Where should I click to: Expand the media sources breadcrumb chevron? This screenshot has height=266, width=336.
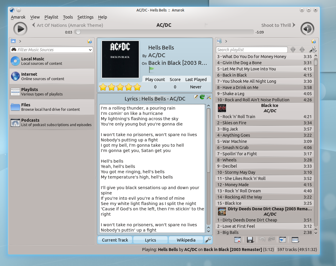(x=19, y=41)
